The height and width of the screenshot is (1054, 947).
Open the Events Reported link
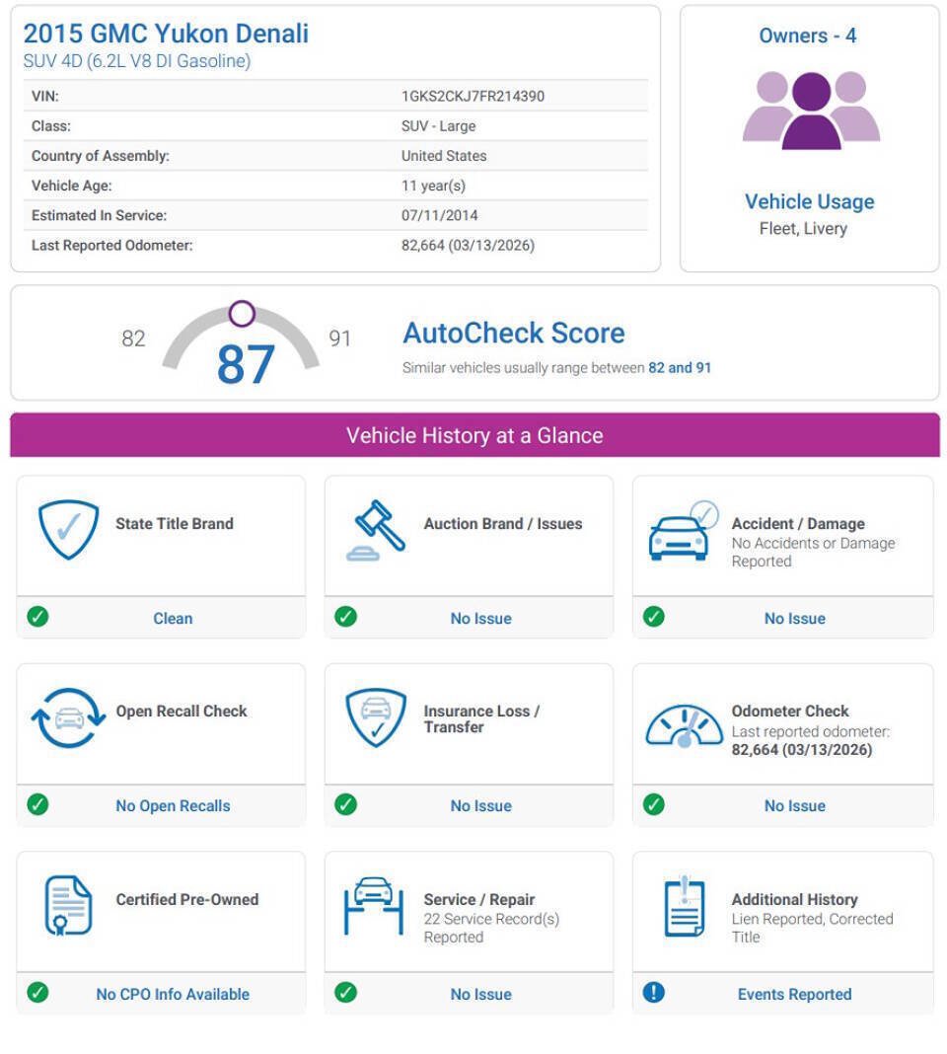click(794, 994)
